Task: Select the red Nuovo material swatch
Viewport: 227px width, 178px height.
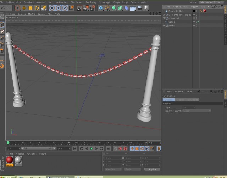Action: pyautogui.click(x=10, y=161)
